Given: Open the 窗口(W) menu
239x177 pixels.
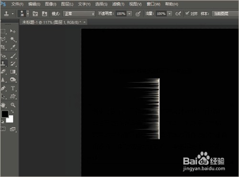Looking at the screenshot, I should click(153, 4).
